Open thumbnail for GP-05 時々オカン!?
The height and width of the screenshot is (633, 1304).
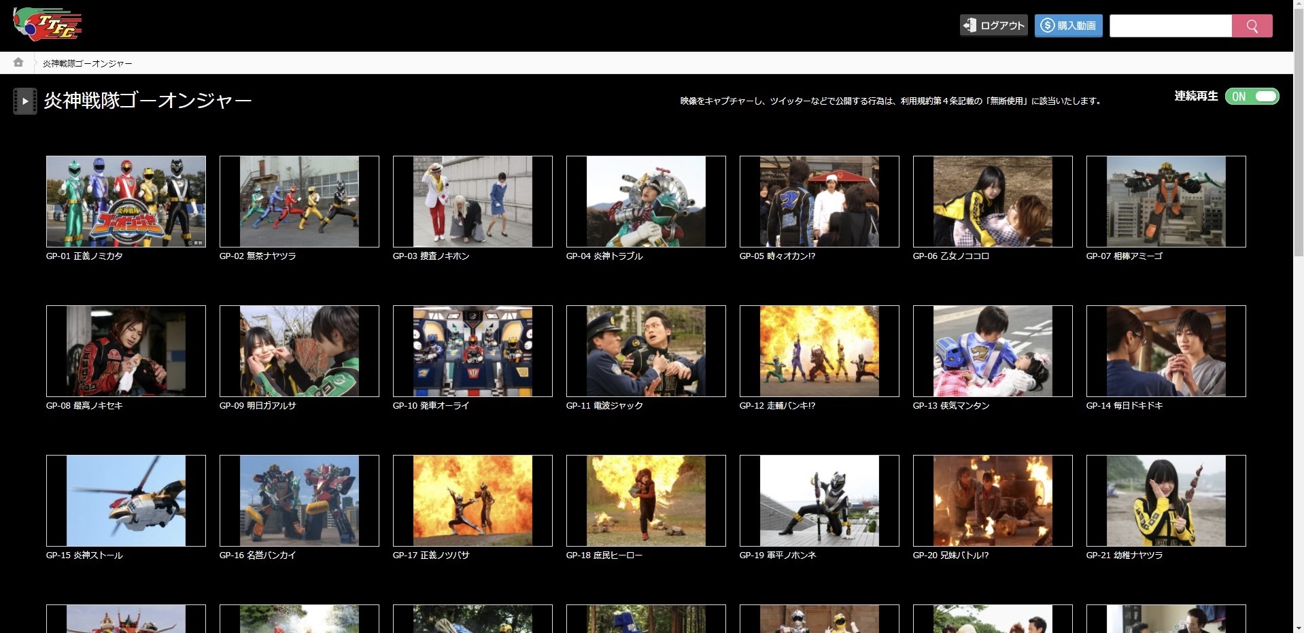point(819,201)
